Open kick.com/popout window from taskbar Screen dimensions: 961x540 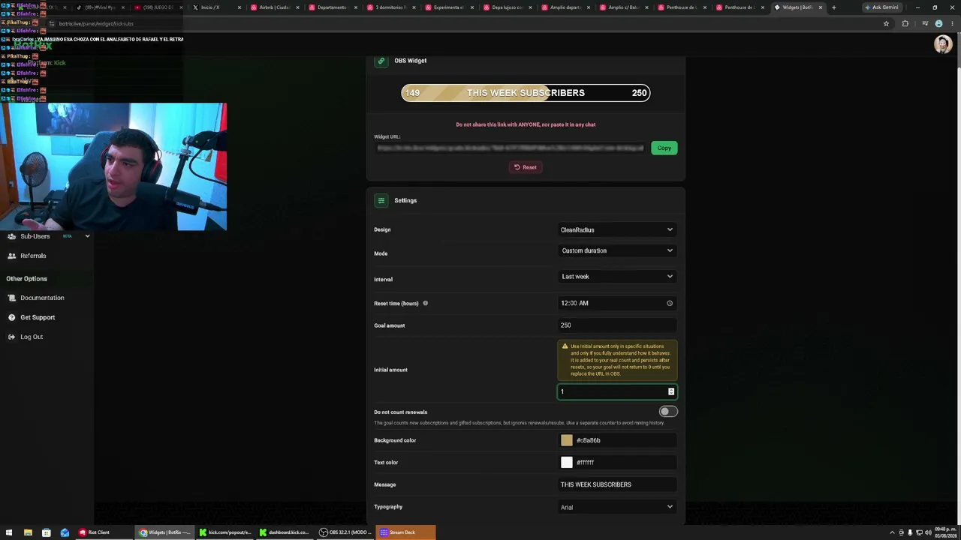click(225, 532)
